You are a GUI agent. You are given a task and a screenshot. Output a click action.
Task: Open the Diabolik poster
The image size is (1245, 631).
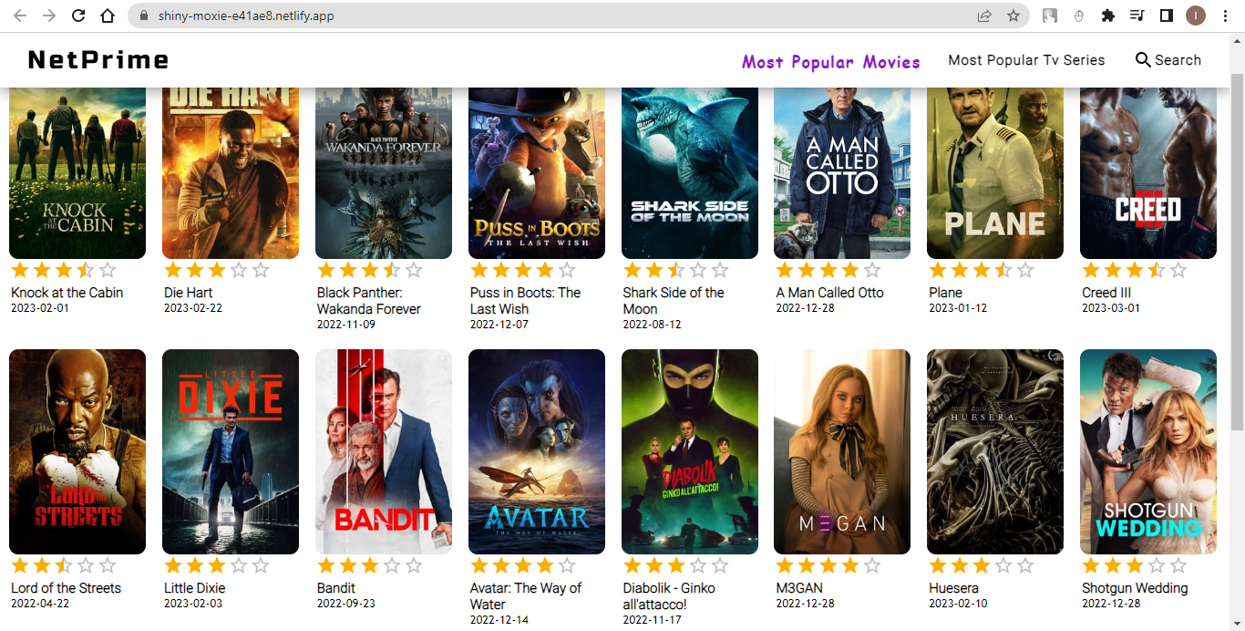point(690,451)
